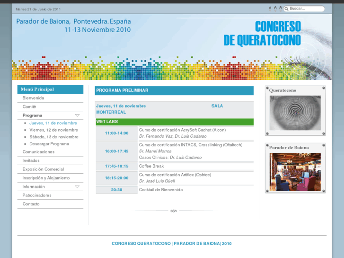Click the 'Coffee Break' entry

151,166
